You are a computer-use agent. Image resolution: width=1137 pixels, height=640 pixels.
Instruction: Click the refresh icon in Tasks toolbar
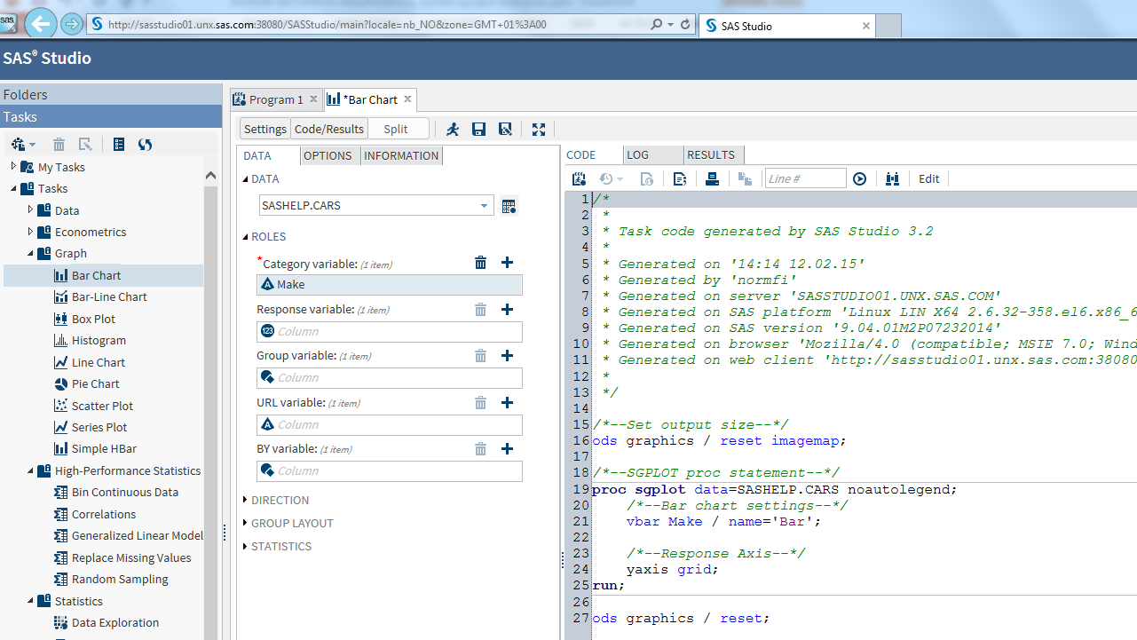(x=146, y=144)
